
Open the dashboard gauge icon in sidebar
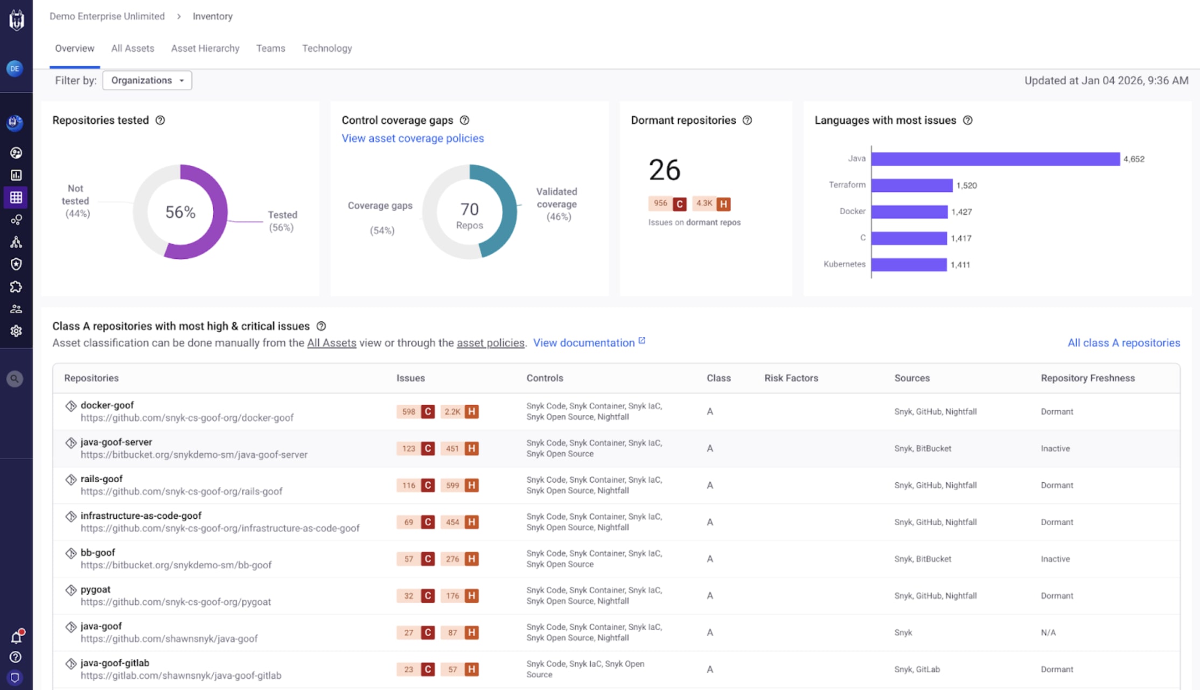click(x=16, y=153)
